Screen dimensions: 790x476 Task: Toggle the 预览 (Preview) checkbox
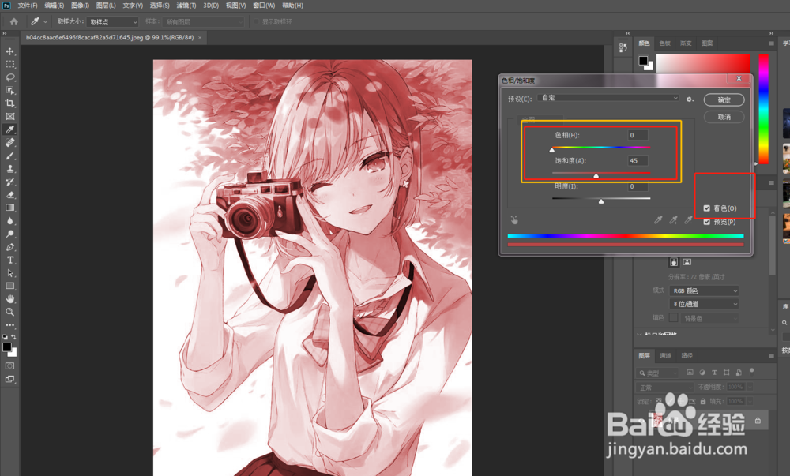pos(706,222)
